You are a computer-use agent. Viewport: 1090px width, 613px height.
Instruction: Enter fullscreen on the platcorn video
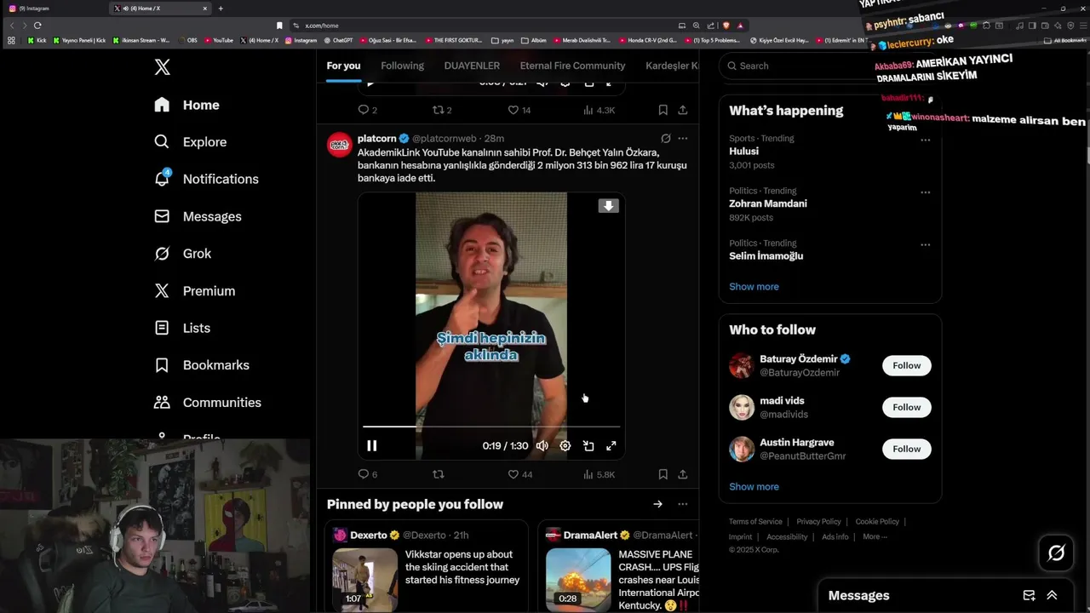611,445
